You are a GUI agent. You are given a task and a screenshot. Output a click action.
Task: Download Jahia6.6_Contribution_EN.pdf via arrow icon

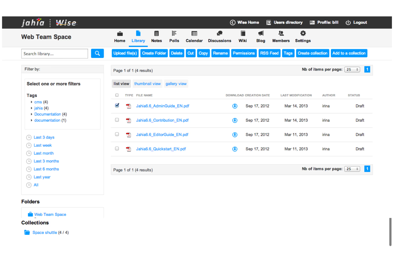(x=235, y=120)
